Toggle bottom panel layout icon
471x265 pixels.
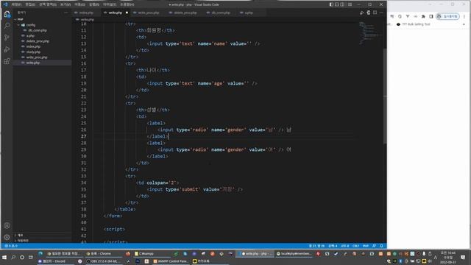(x=337, y=4)
